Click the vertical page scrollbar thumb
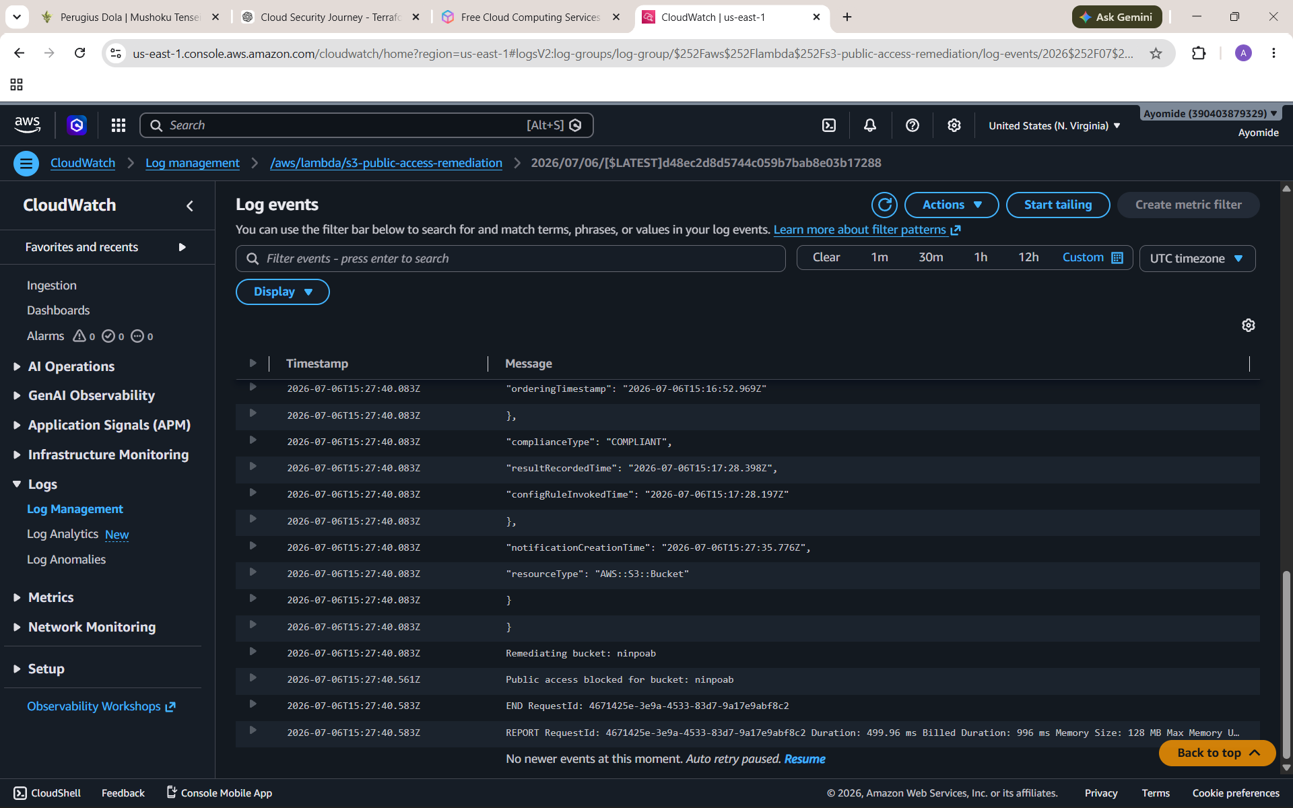1293x808 pixels. [x=1286, y=665]
